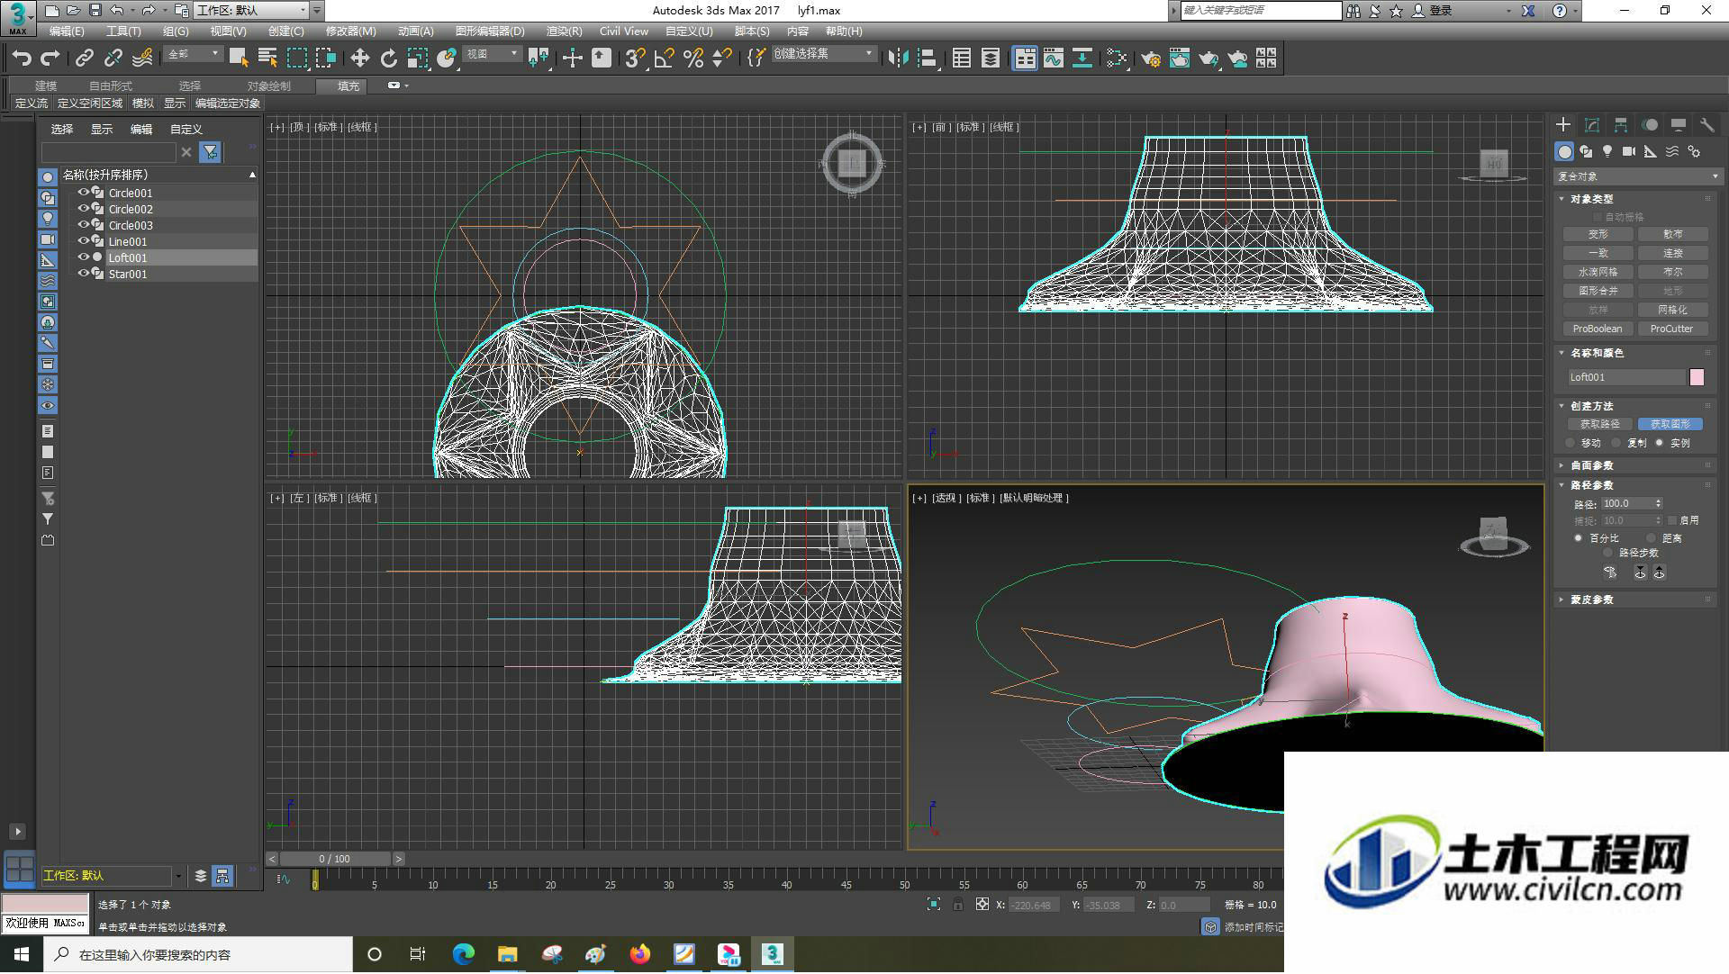Open the Civil View menu
Image resolution: width=1729 pixels, height=974 pixels.
coord(624,32)
